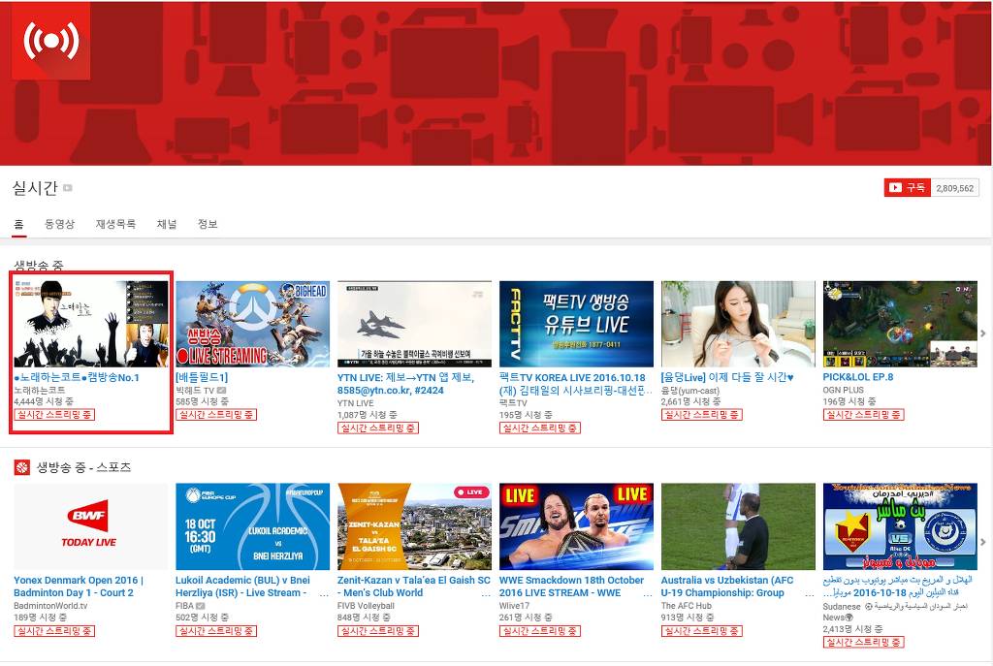Open the 재생목록 tab
The height and width of the screenshot is (666, 993).
pyautogui.click(x=115, y=224)
